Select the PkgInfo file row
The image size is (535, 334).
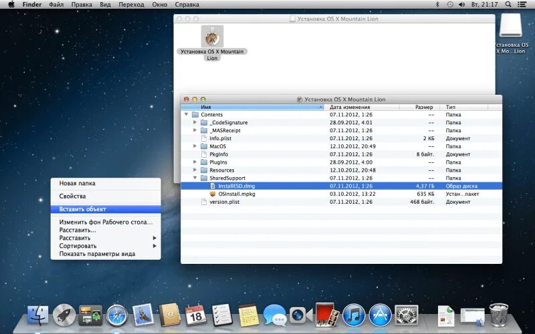coord(341,154)
